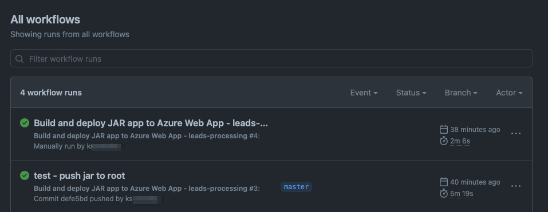Open the Event filter dropdown

click(364, 93)
